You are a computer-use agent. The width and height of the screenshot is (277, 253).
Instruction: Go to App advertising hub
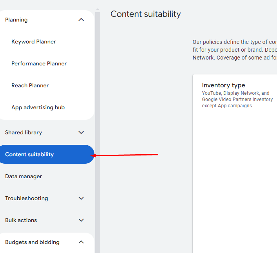point(38,107)
